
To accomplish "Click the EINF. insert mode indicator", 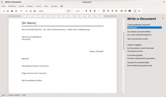I will [x=24, y=95].
